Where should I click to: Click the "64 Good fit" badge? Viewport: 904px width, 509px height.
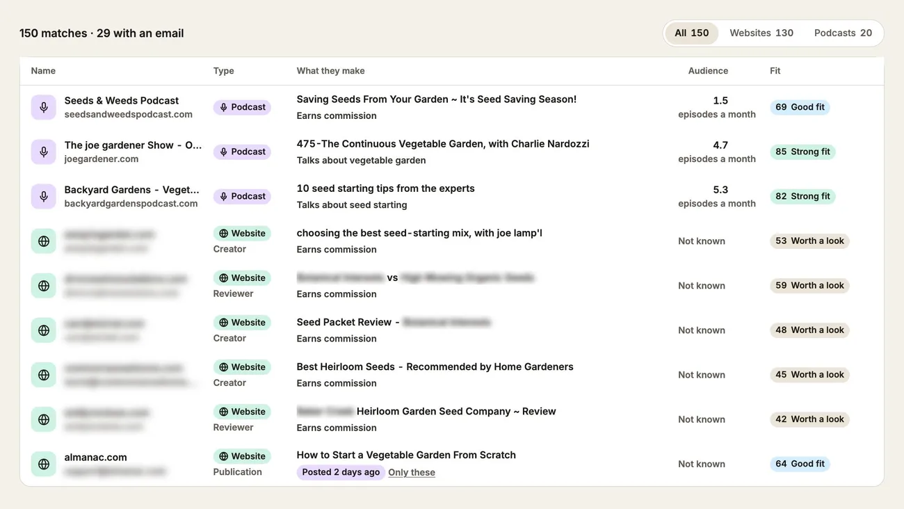pos(800,463)
